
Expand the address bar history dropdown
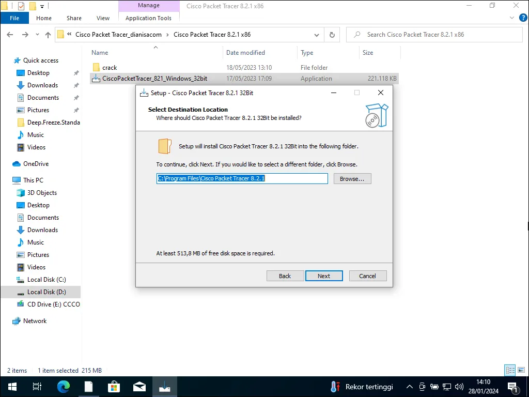click(x=317, y=35)
